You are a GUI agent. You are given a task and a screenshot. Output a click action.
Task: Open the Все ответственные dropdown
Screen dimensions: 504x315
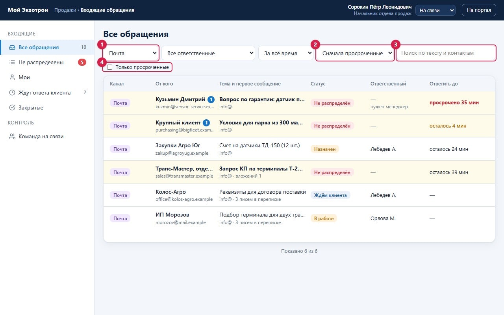(x=208, y=53)
